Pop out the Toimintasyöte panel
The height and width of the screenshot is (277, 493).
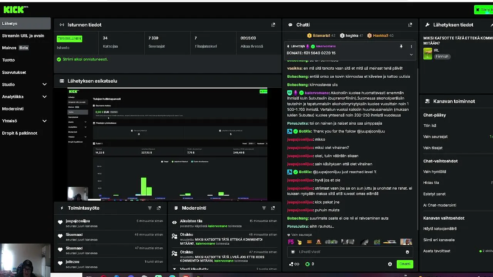159,208
